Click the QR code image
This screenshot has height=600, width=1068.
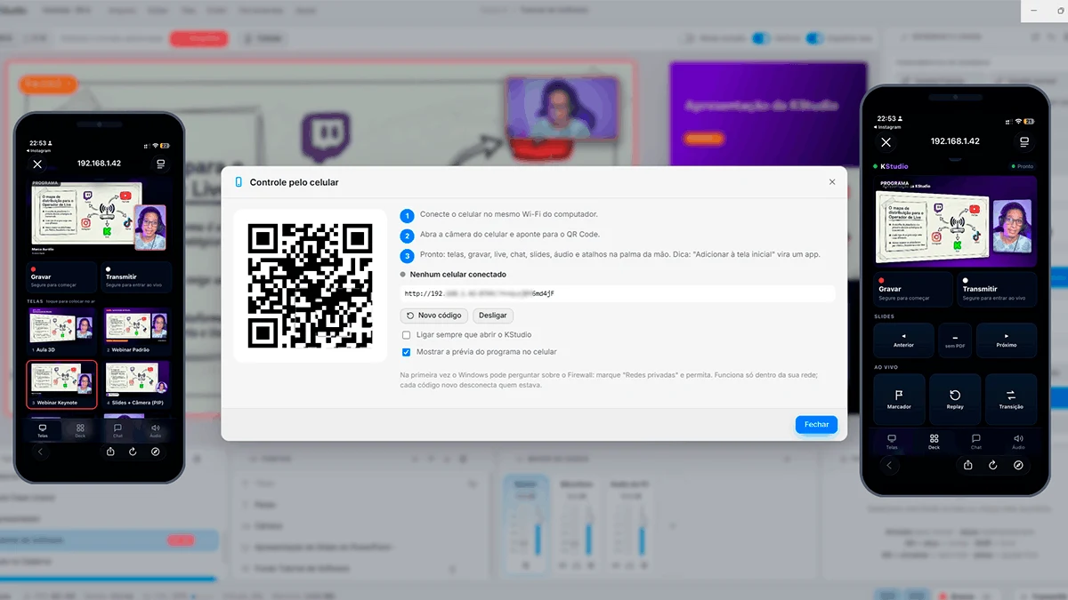coord(310,285)
